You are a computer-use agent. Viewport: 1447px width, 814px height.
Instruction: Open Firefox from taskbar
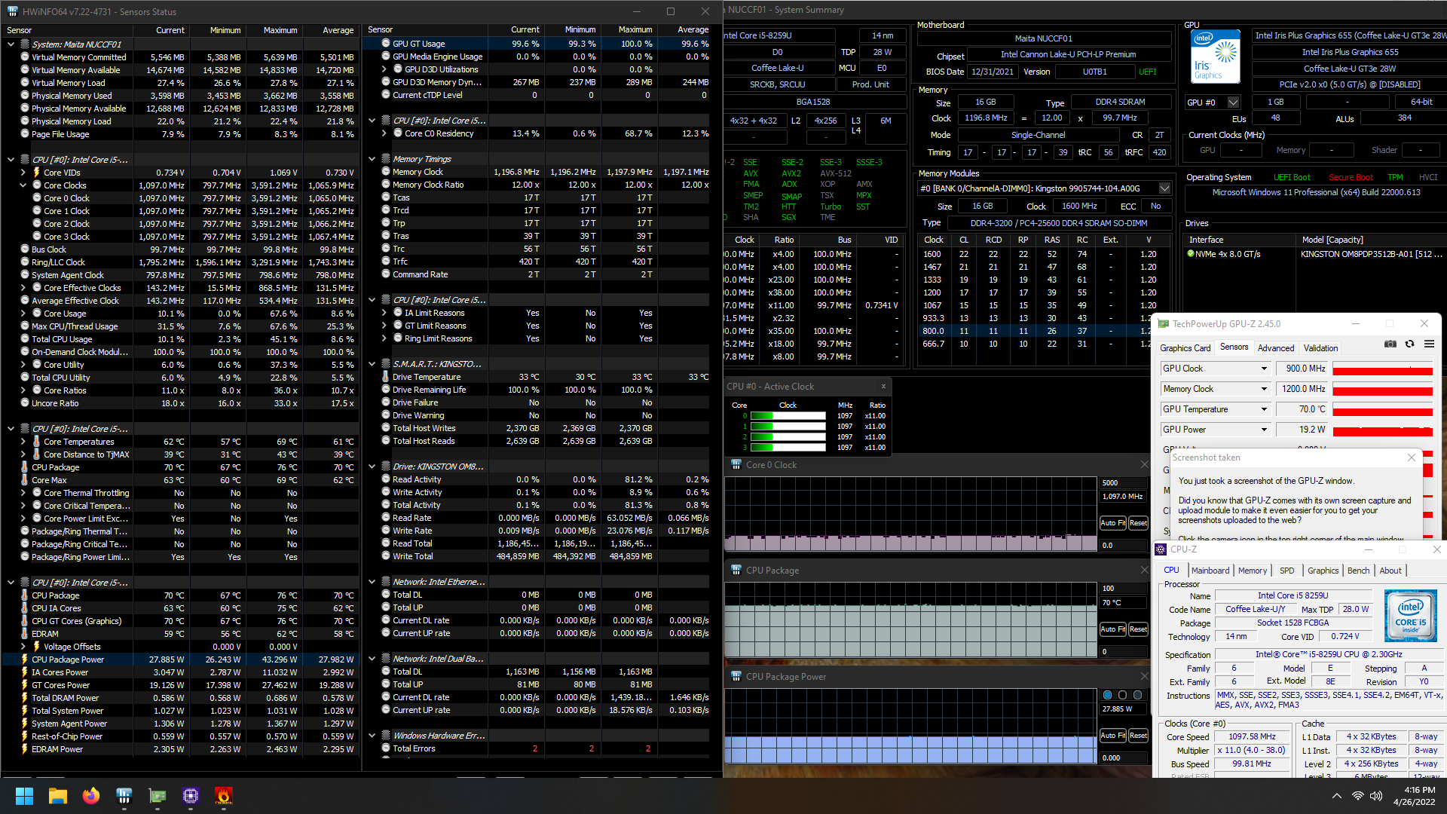[x=91, y=796]
